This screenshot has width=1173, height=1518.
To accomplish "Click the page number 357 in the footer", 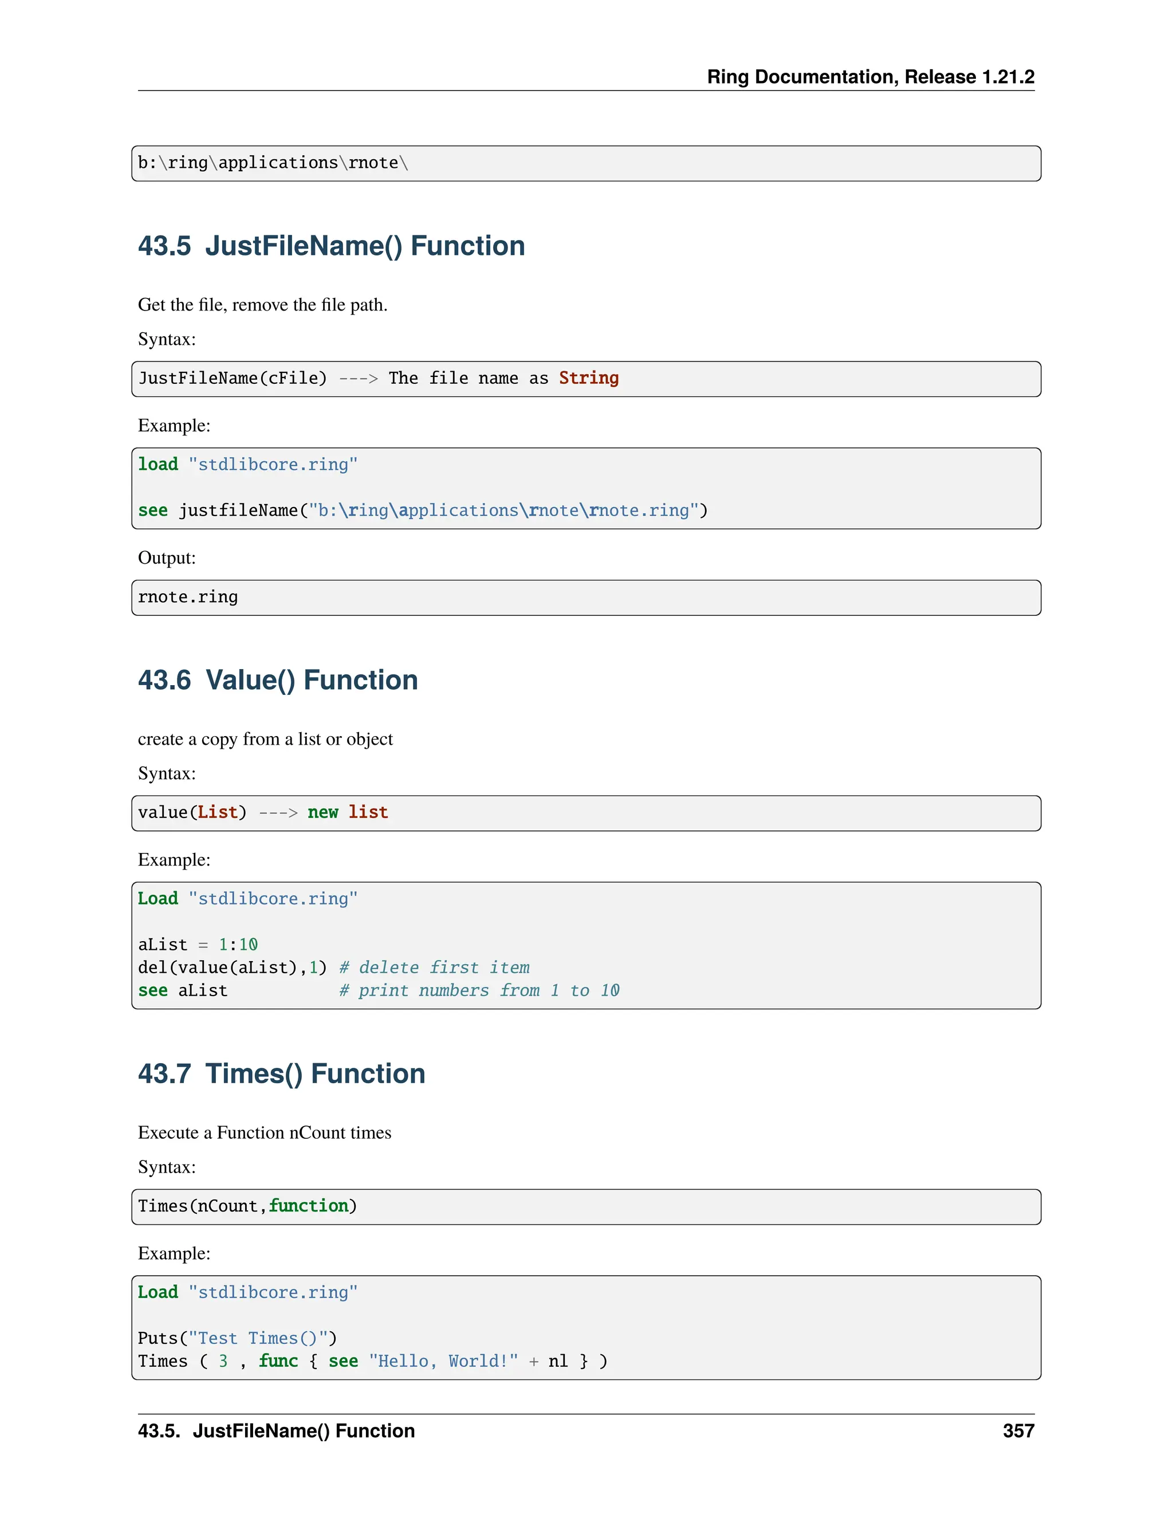I will point(1018,1430).
